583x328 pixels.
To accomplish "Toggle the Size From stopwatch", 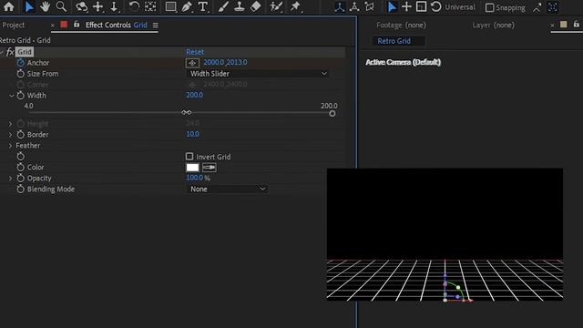I will click(20, 74).
